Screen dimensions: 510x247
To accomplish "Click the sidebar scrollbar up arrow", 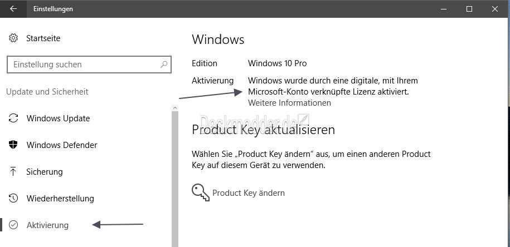I will (175, 108).
